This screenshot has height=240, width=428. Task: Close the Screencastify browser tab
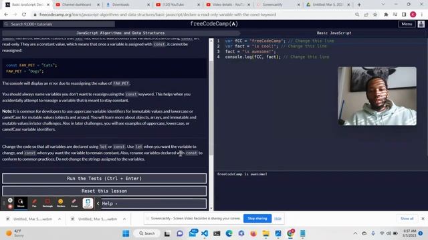pos(298,5)
